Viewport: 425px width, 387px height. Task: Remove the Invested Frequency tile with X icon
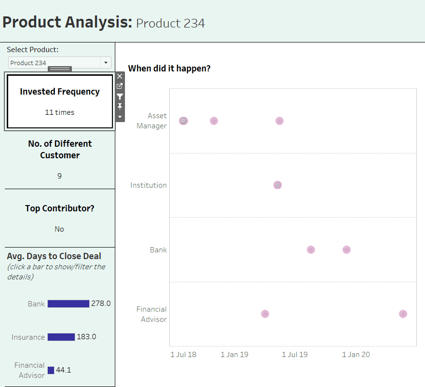coord(120,76)
